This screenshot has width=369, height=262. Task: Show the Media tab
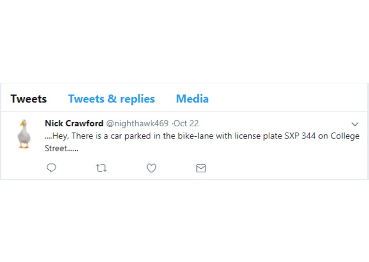pyautogui.click(x=192, y=99)
